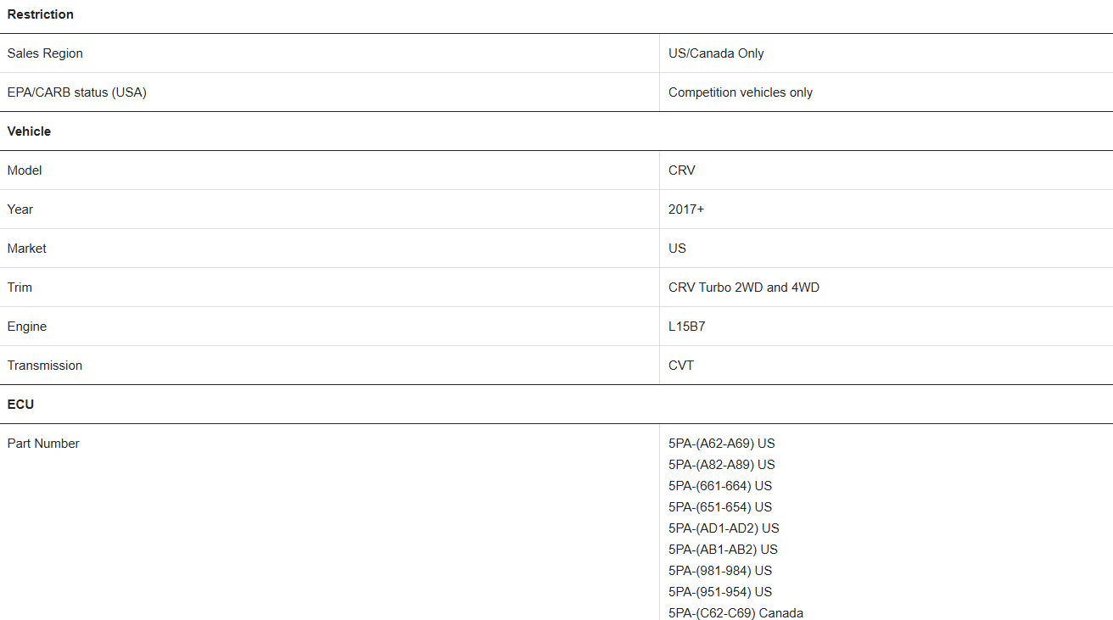Click the CVT transmission value
Image resolution: width=1113 pixels, height=620 pixels.
tap(681, 366)
